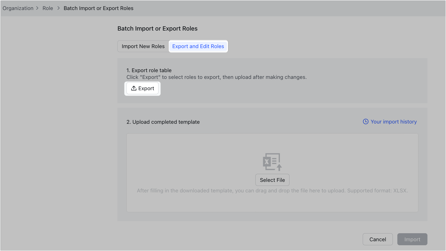
Task: Click the drag-and-drop upload instructions text
Action: [272, 191]
